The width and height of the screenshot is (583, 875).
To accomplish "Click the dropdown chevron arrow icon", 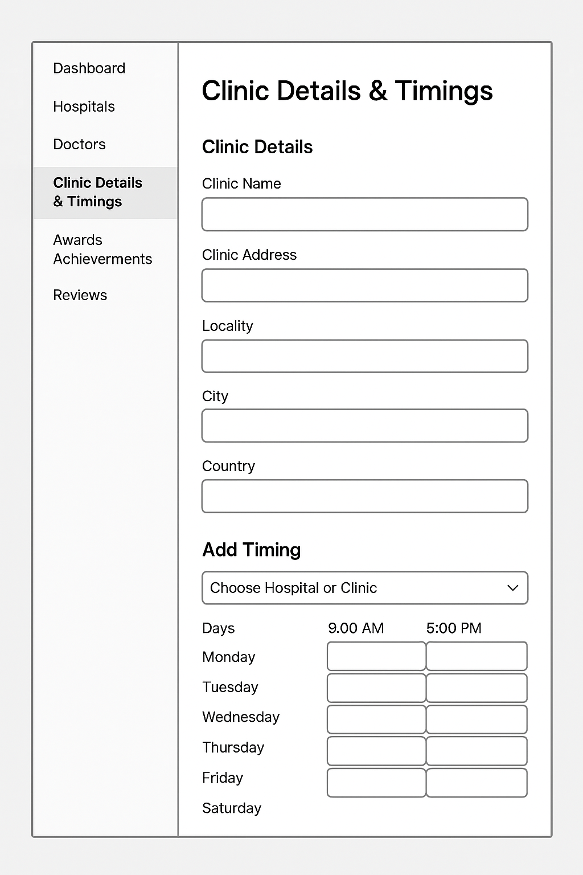I will (512, 588).
